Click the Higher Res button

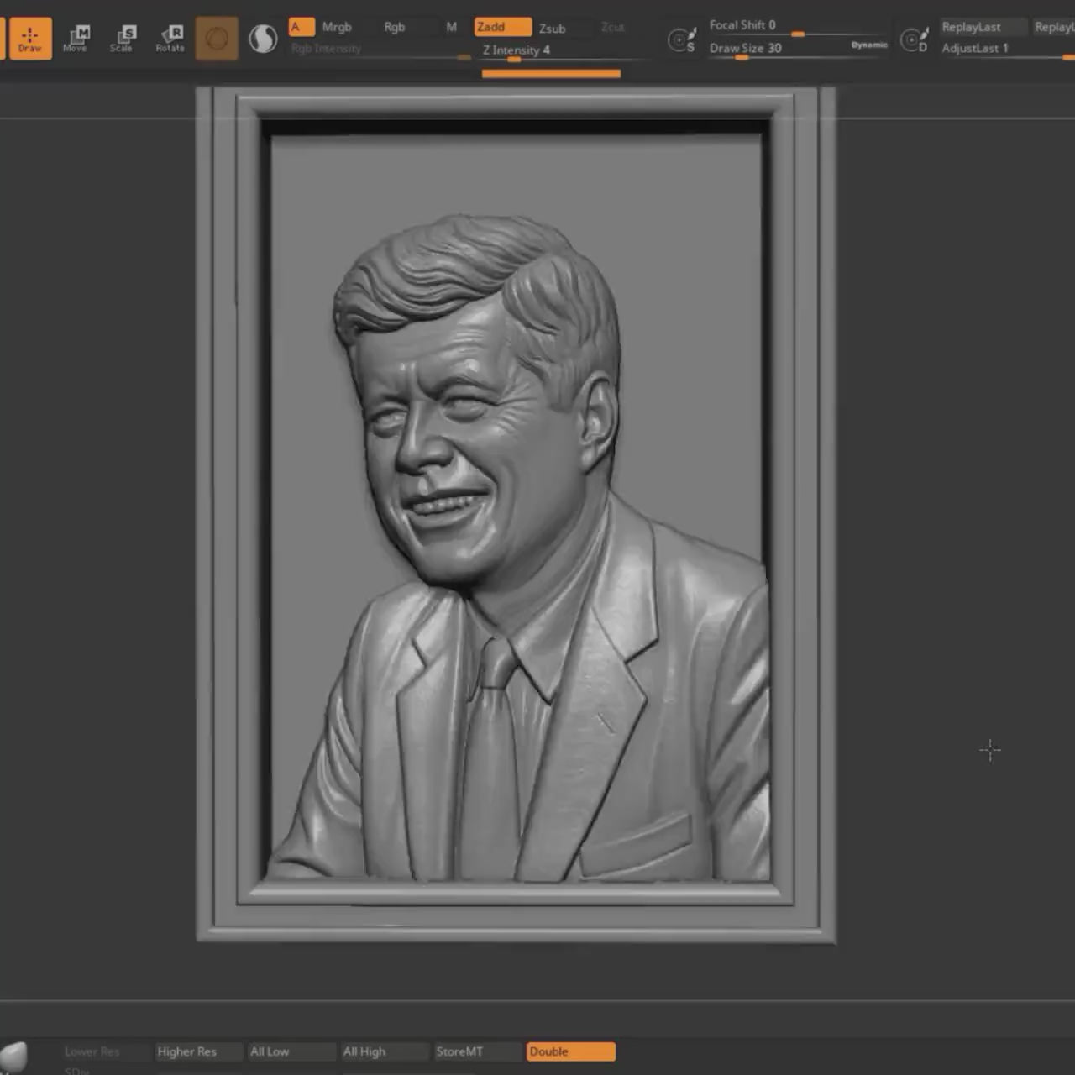(x=198, y=1051)
